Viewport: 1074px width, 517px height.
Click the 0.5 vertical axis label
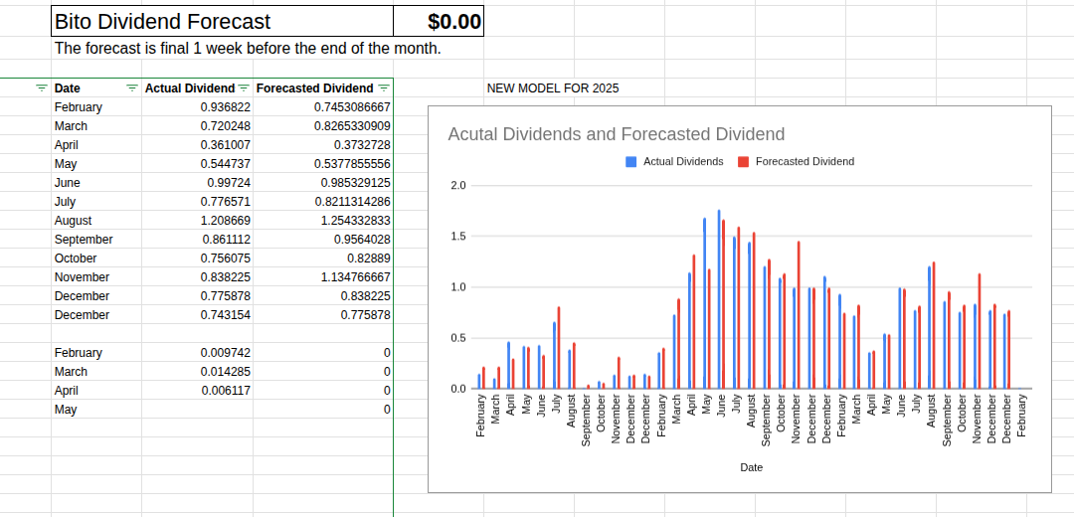click(458, 338)
